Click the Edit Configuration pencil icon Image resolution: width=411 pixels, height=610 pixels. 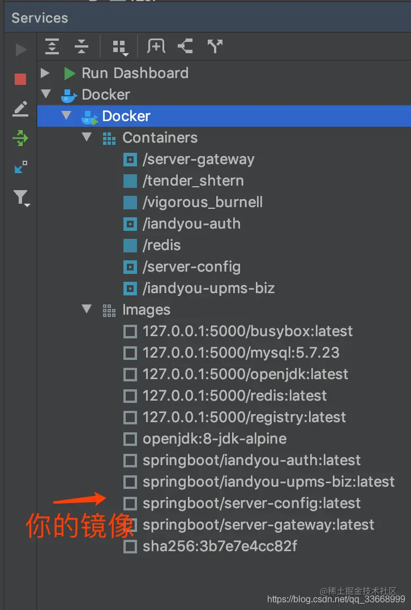pos(20,109)
